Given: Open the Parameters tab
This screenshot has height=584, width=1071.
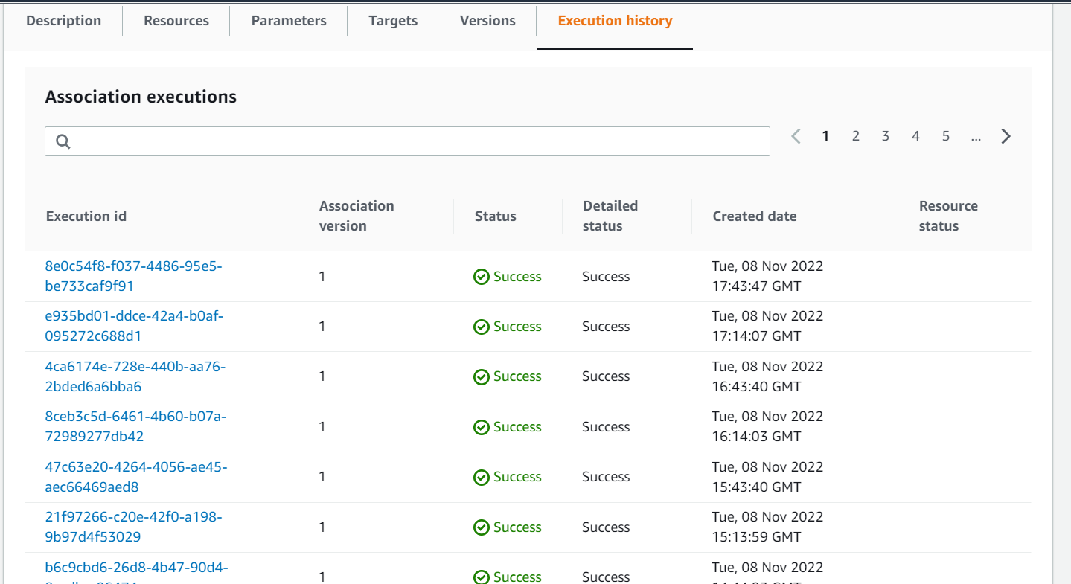Looking at the screenshot, I should (288, 20).
